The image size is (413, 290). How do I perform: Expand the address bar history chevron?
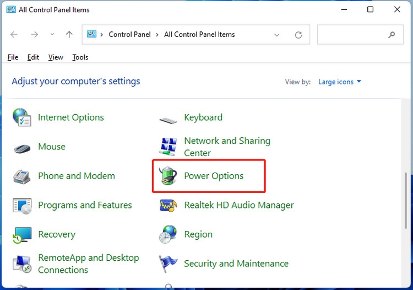pos(277,35)
